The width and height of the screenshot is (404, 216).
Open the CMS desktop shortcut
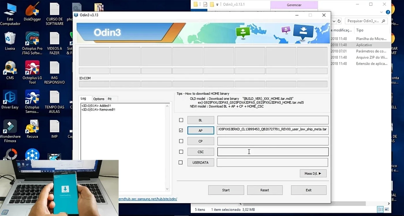[10, 71]
